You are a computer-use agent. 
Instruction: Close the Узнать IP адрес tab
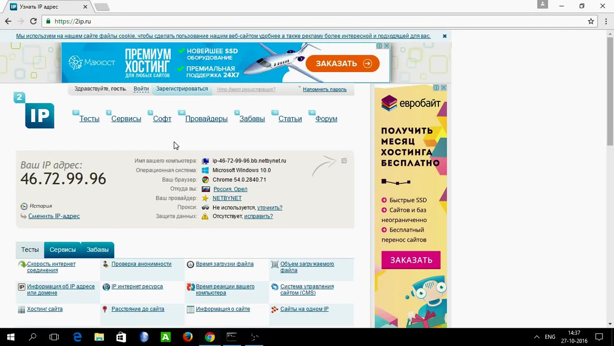point(85,7)
